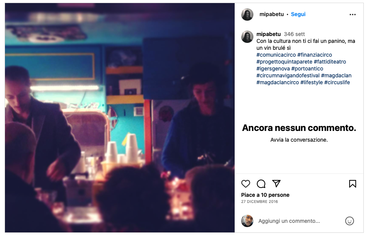Save post with the bookmark icon
Viewport: 368px width, 237px height.
(x=353, y=184)
